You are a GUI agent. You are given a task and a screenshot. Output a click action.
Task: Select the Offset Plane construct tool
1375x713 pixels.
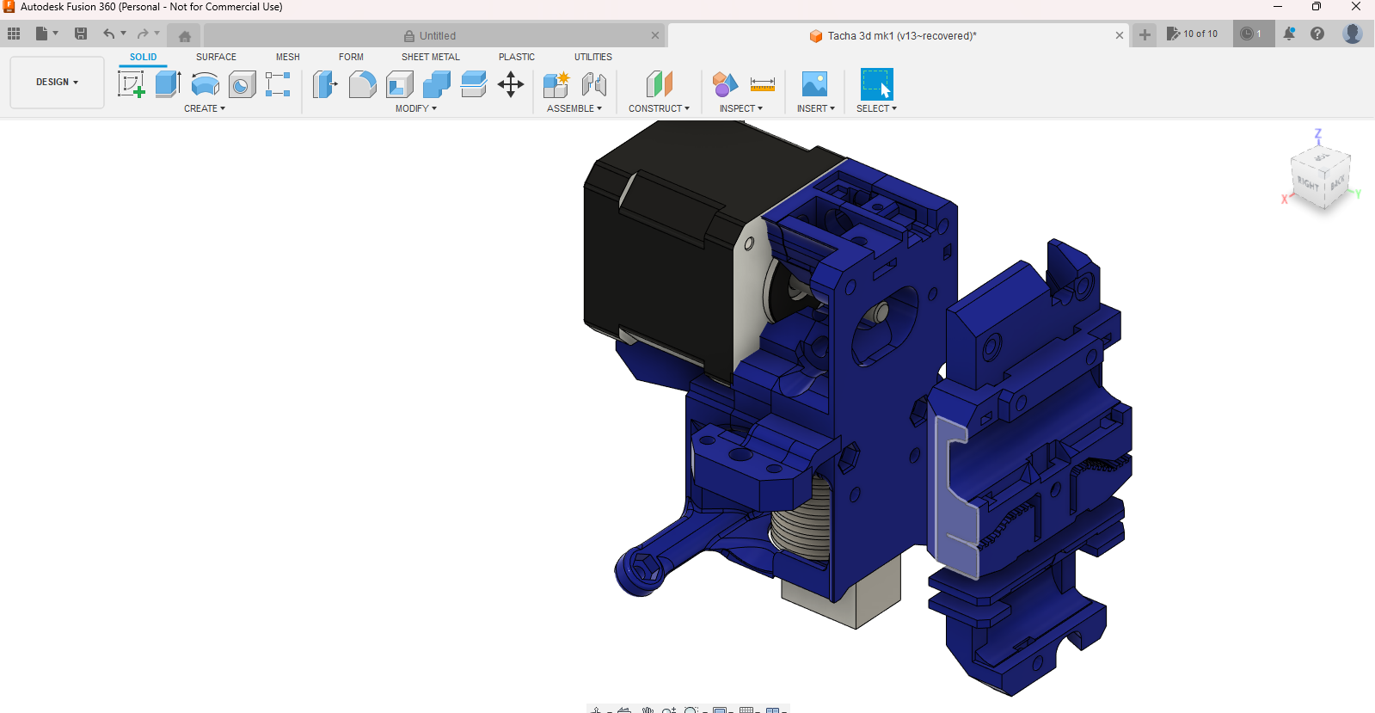pos(659,84)
